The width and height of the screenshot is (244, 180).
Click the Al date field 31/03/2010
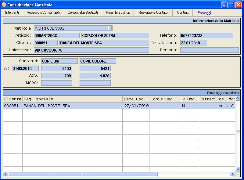[25, 68]
